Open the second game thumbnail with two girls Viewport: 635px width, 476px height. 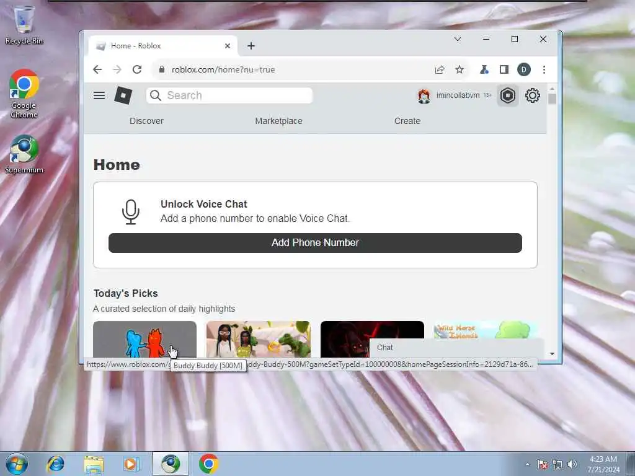[259, 339]
